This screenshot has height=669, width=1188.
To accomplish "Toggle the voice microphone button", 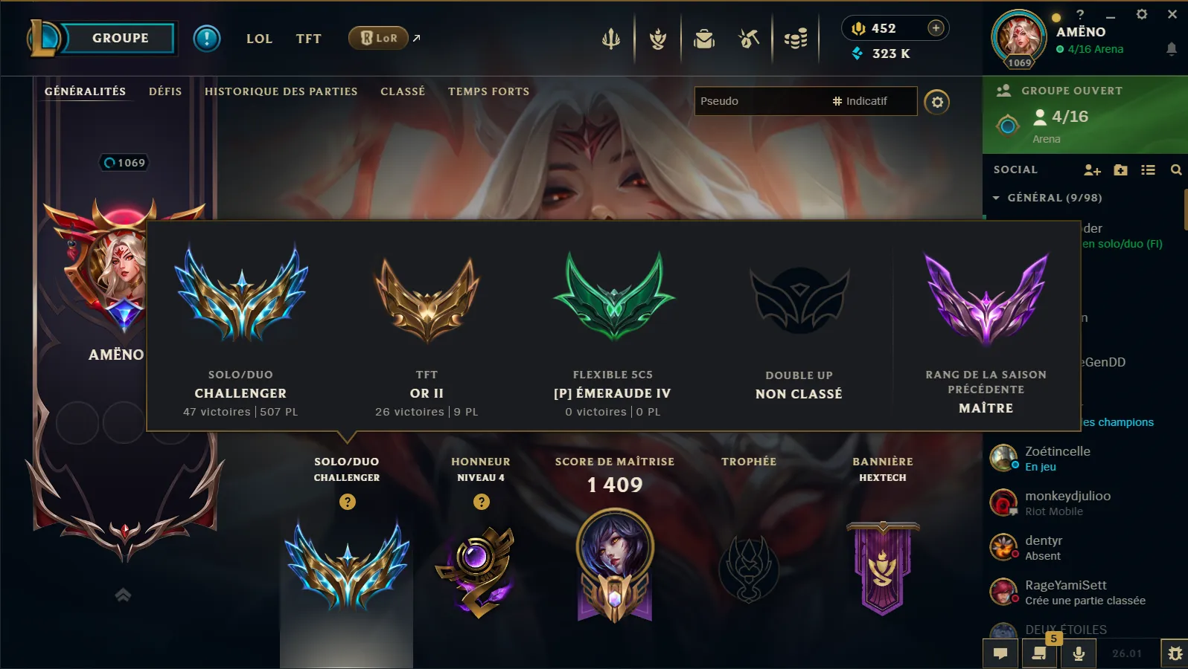I will [x=1079, y=653].
